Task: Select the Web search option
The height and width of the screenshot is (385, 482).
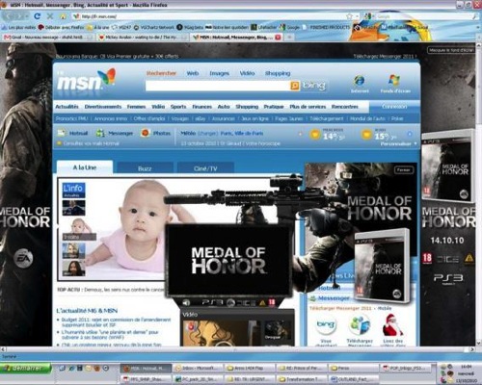Action: coord(193,73)
